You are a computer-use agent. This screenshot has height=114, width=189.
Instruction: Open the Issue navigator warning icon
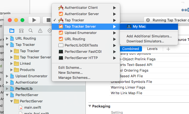click(x=40, y=31)
